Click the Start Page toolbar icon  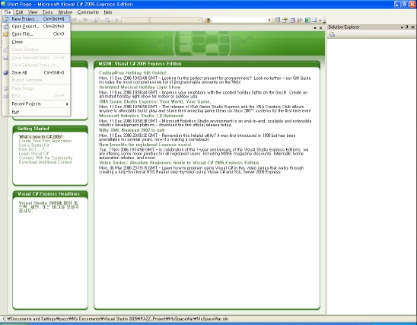307,20
